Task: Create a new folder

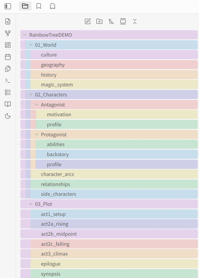Action: (x=99, y=21)
